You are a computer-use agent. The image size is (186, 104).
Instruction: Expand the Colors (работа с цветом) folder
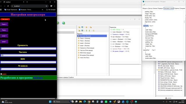157,70
